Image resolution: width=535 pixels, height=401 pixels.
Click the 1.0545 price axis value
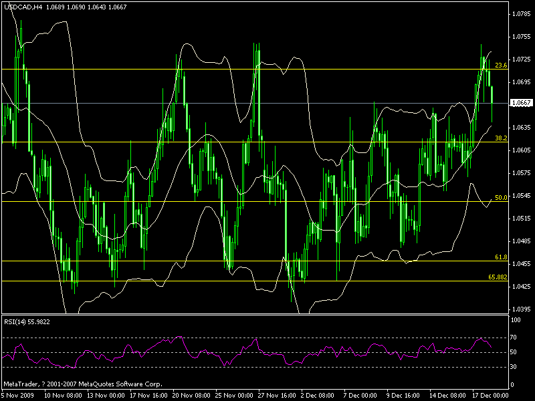pos(522,196)
